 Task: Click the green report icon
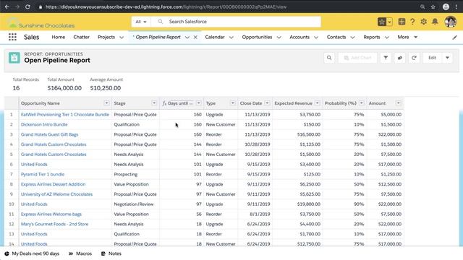click(14, 58)
